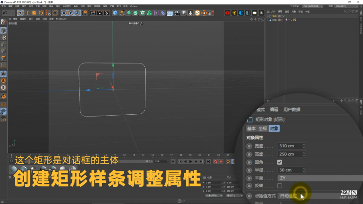Switch to the 对象 tab
Image resolution: width=363 pixels, height=204 pixels.
coord(274,129)
